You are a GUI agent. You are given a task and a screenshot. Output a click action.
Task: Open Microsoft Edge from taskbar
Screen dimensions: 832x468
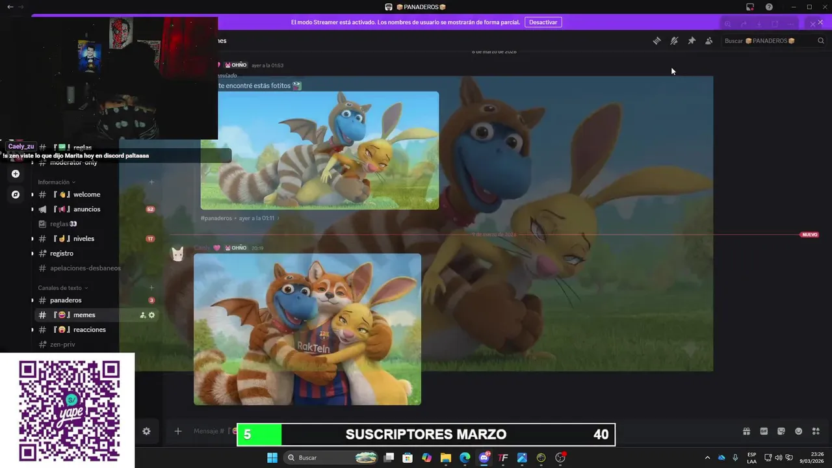(465, 458)
